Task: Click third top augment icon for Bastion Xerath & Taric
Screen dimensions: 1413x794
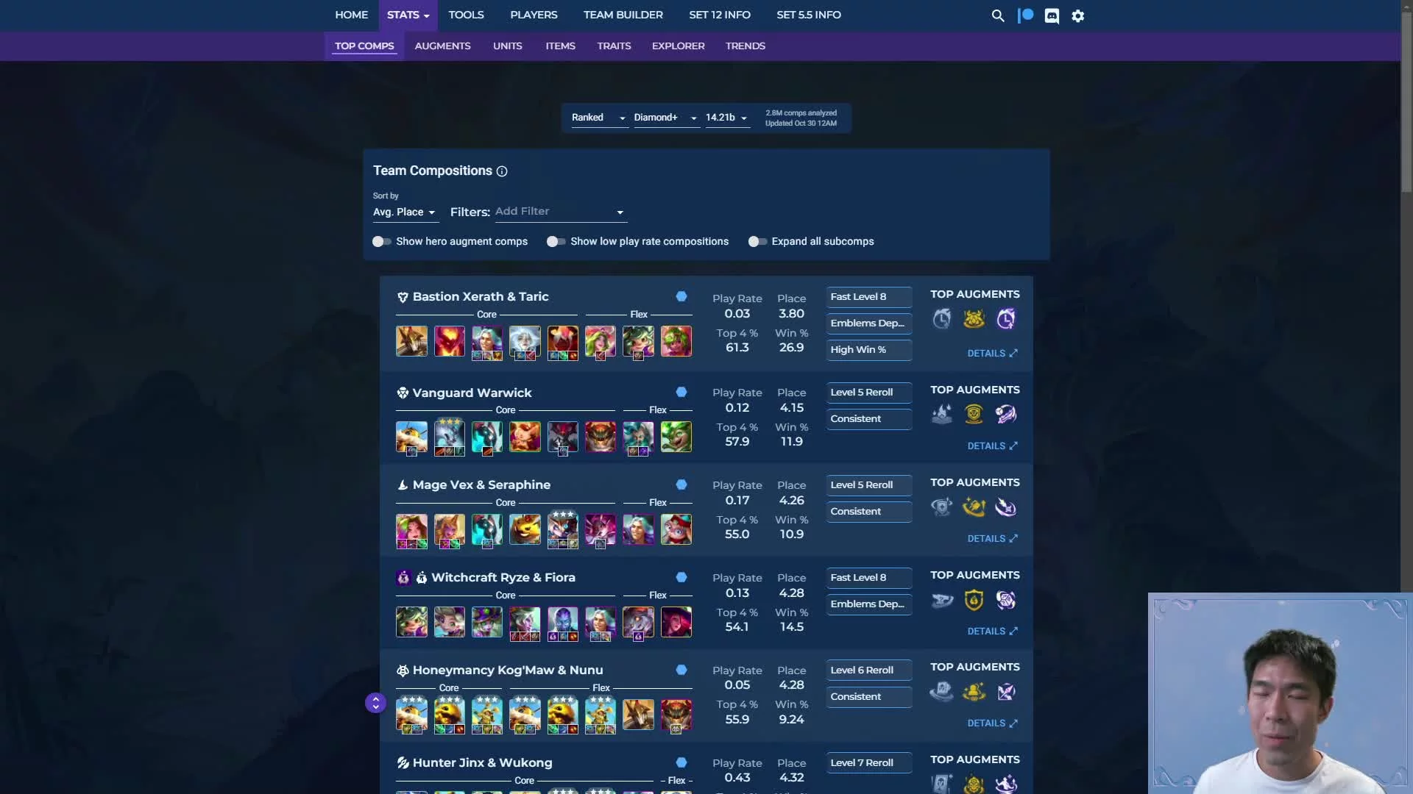Action: tap(1006, 319)
